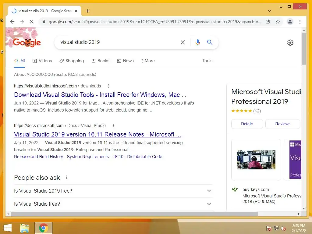
Task: Open search Tools options
Action: [x=207, y=61]
